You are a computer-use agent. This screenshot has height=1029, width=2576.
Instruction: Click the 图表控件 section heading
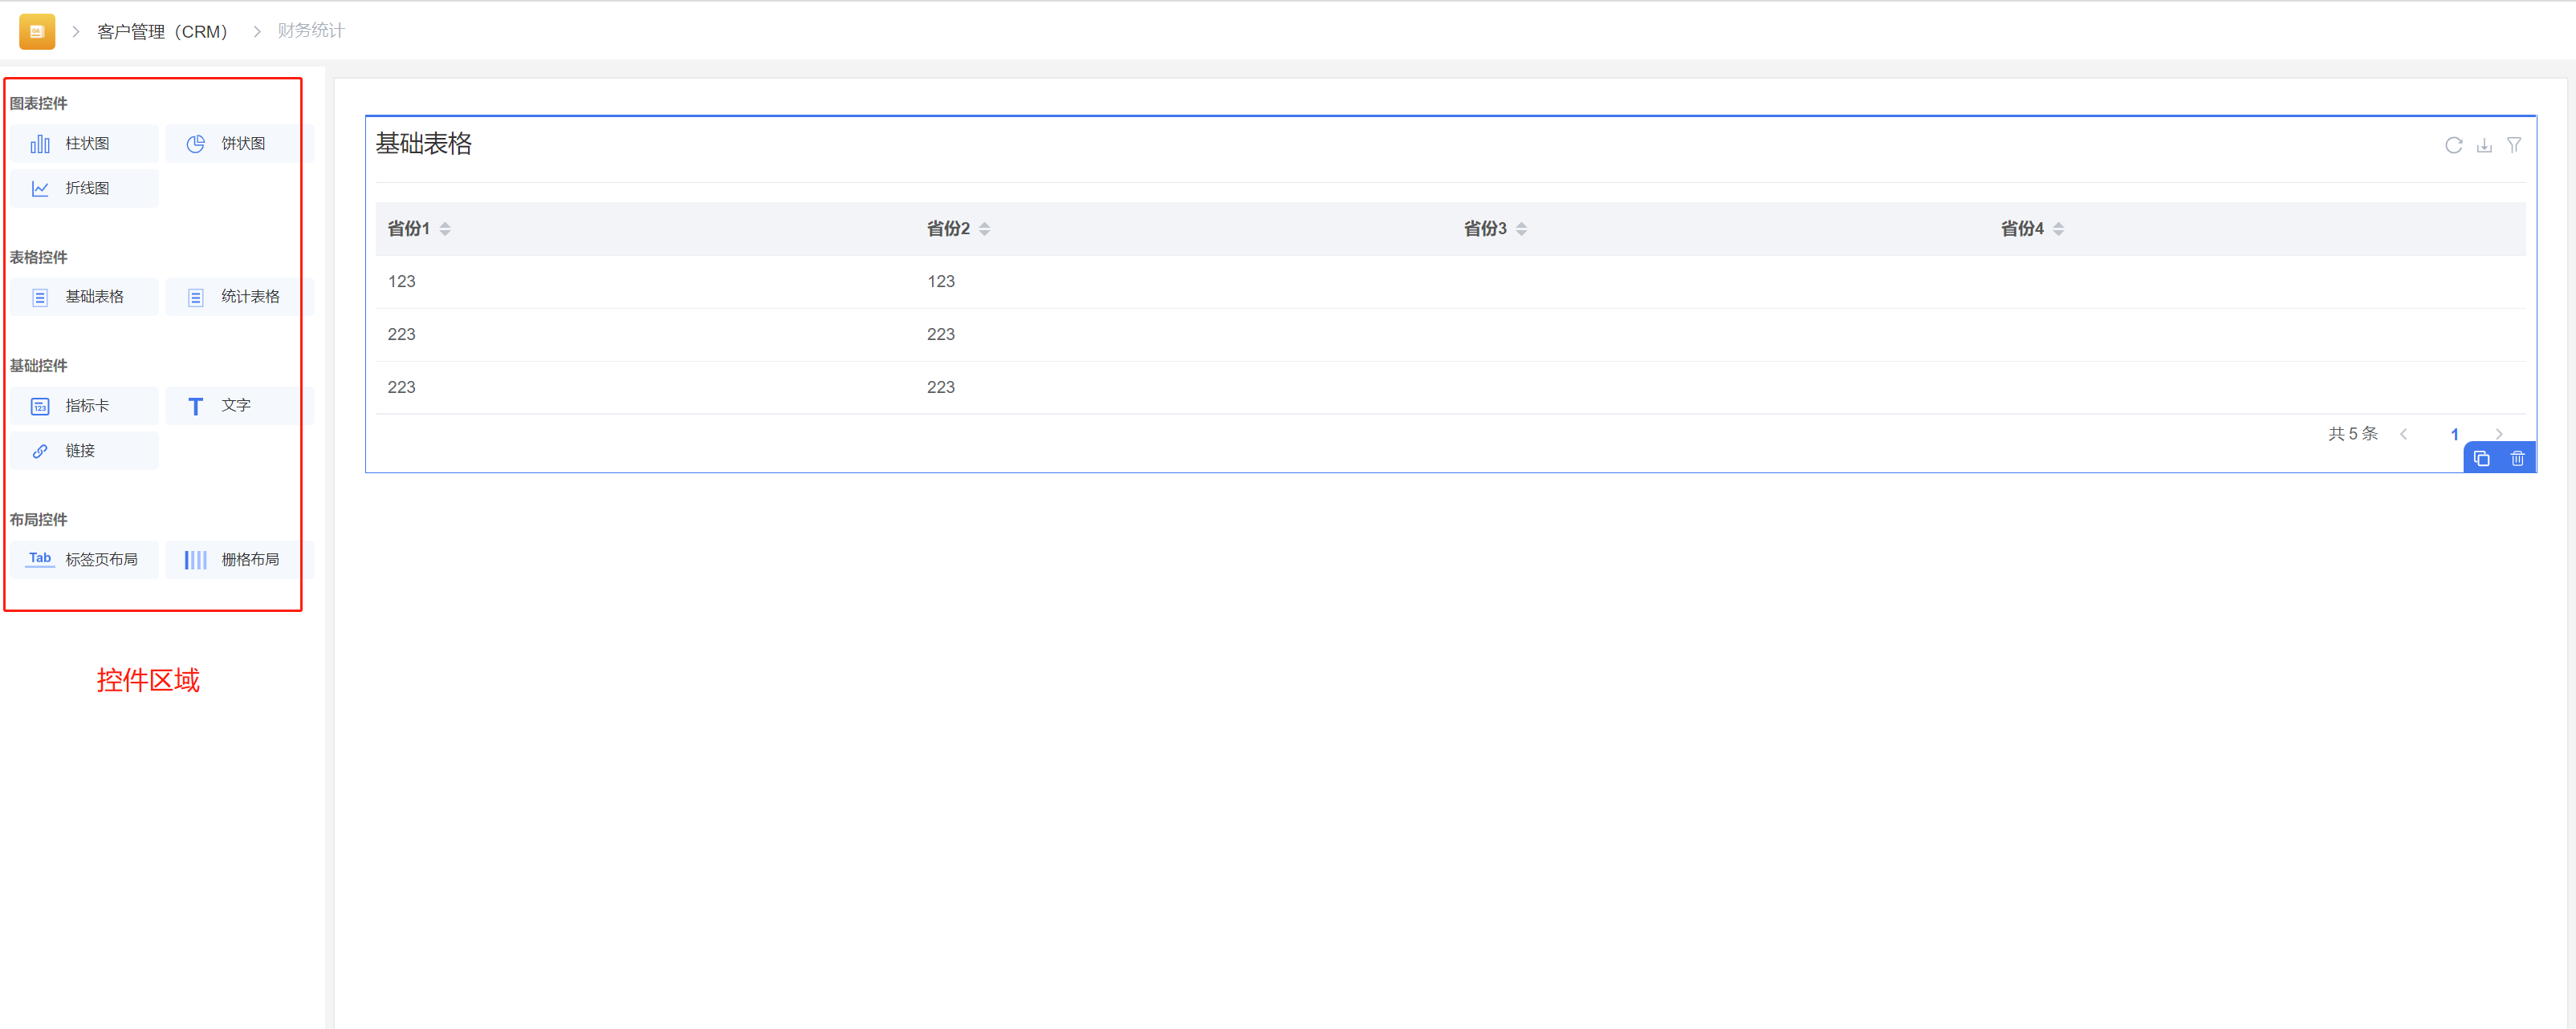point(39,104)
